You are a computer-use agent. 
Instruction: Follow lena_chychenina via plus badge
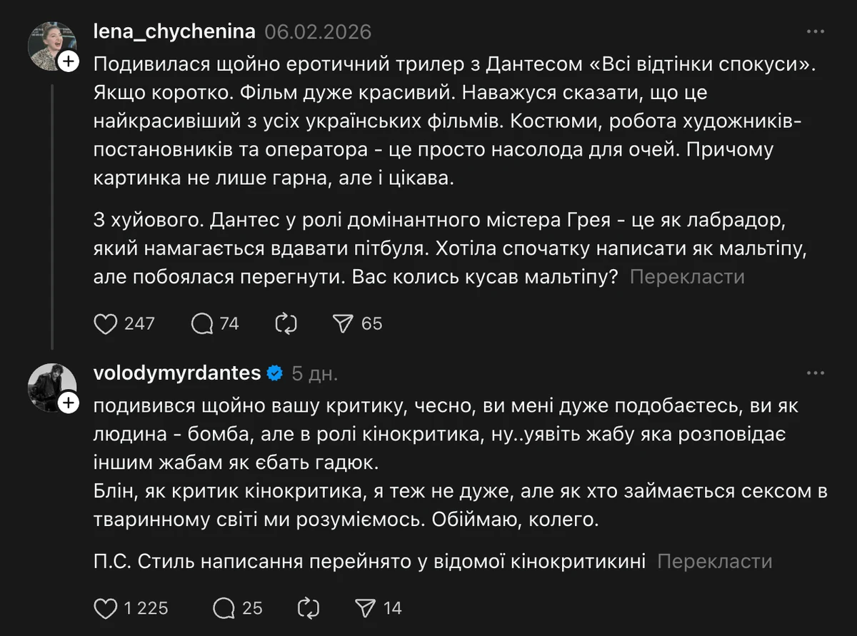point(69,62)
